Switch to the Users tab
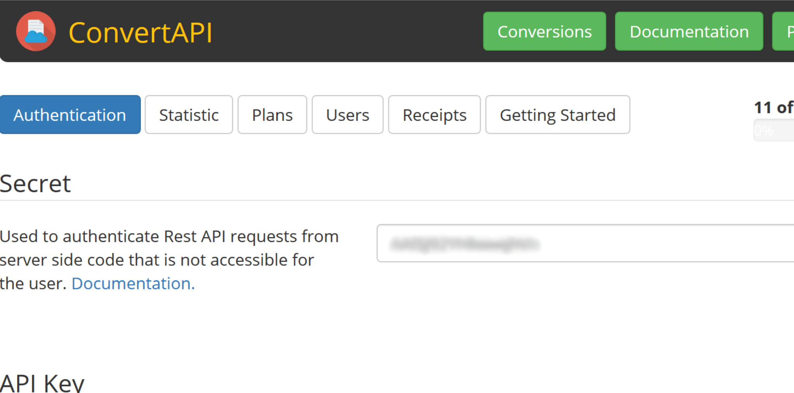794x393 pixels. (x=347, y=115)
